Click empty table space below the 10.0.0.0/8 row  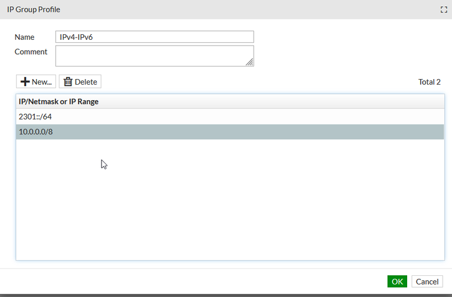point(229,199)
